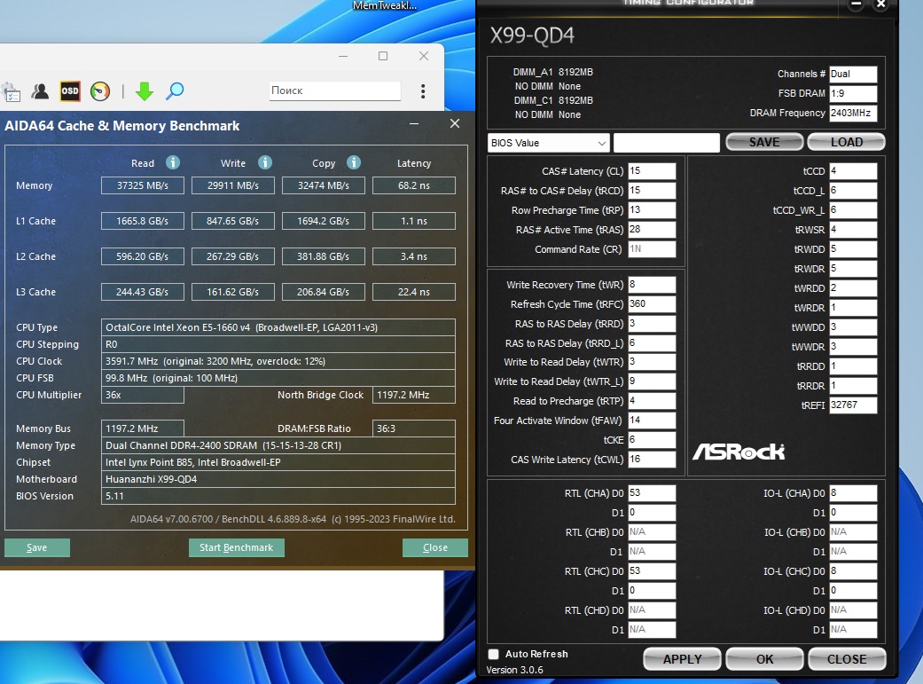Click the CAS# Latency (CL) value field
The width and height of the screenshot is (923, 684).
(x=652, y=171)
